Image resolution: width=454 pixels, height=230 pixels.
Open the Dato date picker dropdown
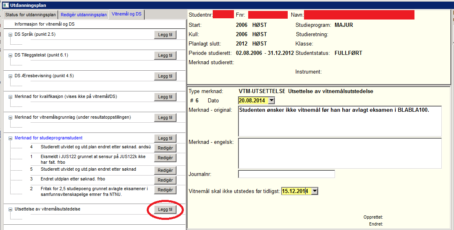(272, 101)
